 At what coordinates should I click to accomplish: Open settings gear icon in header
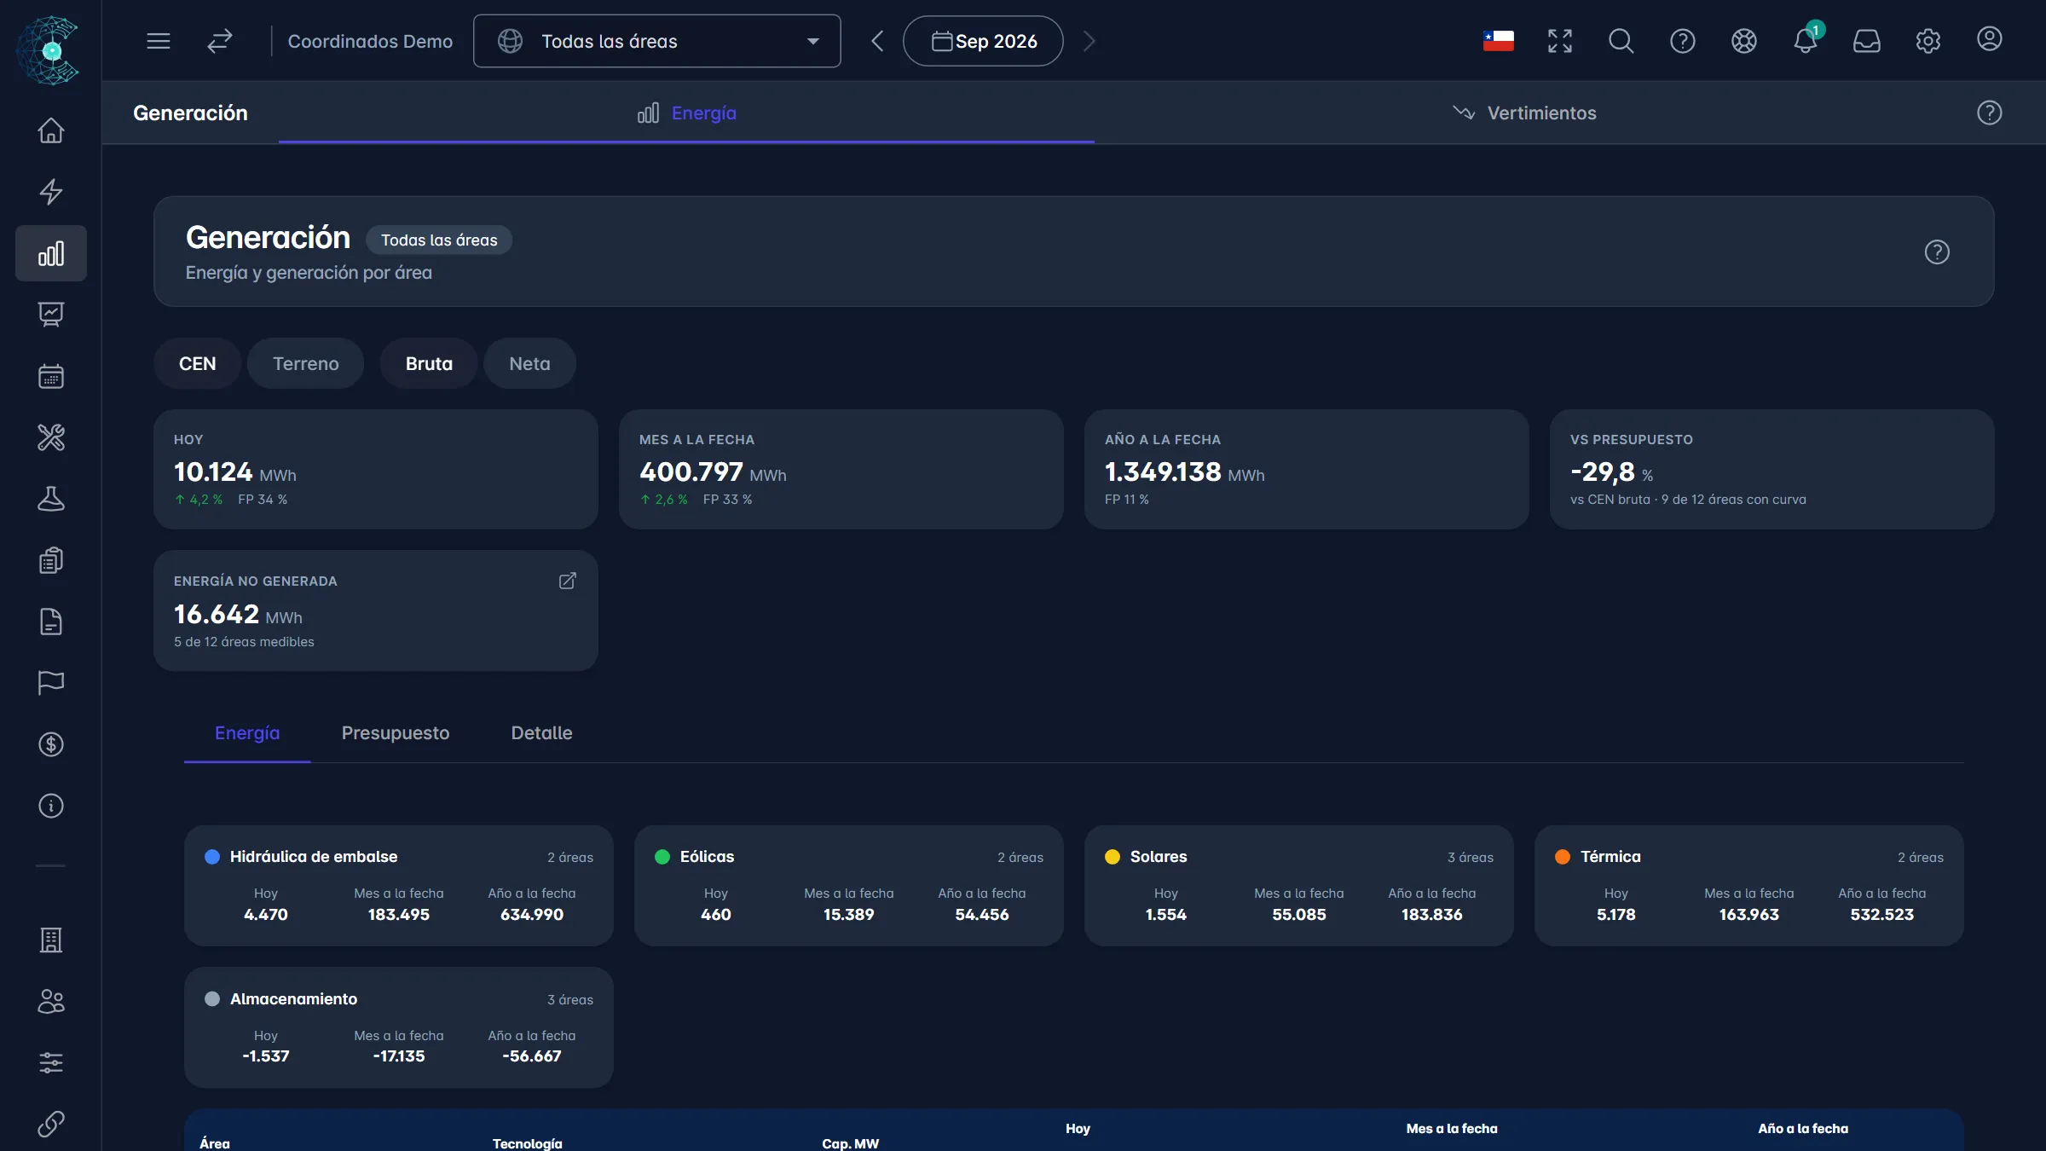pyautogui.click(x=1928, y=41)
